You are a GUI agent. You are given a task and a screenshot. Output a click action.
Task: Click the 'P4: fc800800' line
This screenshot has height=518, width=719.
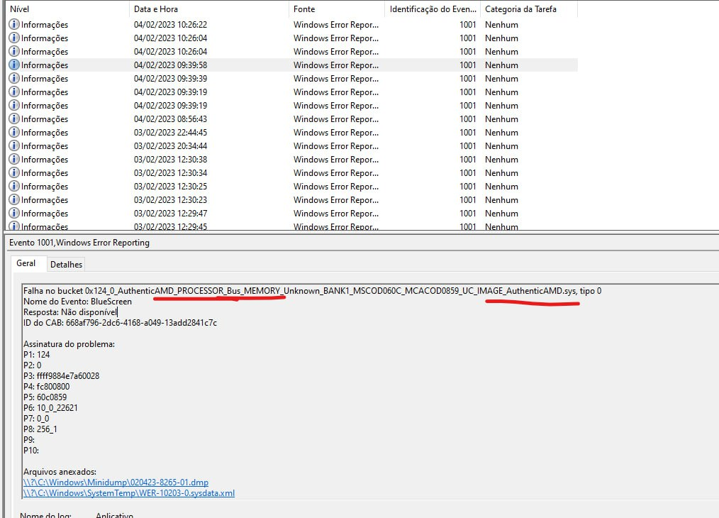tap(46, 386)
